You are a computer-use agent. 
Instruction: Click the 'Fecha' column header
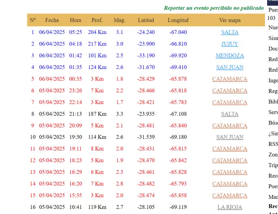(x=52, y=20)
